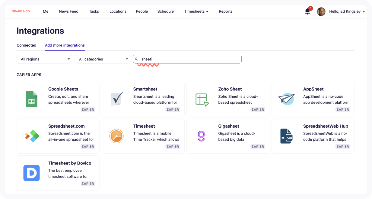The height and width of the screenshot is (199, 372).
Task: Open the Locations page
Action: click(x=118, y=11)
